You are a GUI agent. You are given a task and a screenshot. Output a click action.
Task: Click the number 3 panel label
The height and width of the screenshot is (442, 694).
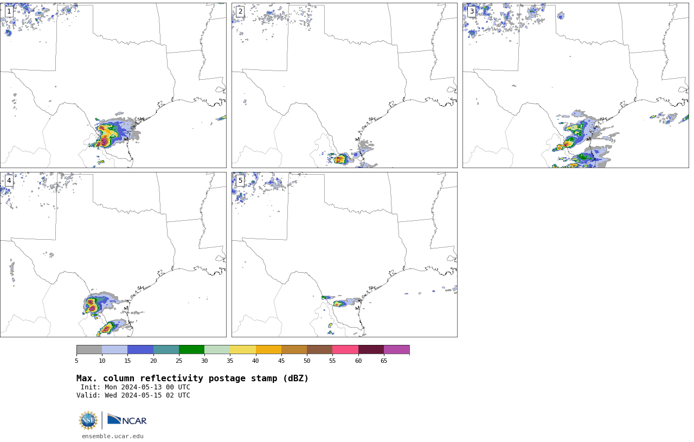(471, 11)
